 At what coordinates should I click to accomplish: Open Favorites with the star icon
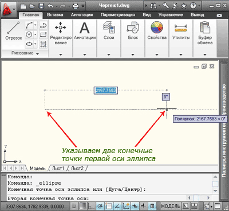click(x=184, y=6)
